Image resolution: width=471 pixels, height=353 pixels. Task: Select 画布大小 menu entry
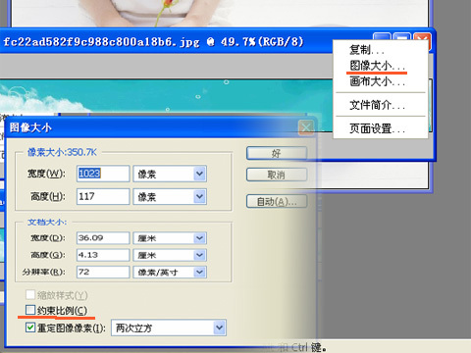tap(377, 81)
